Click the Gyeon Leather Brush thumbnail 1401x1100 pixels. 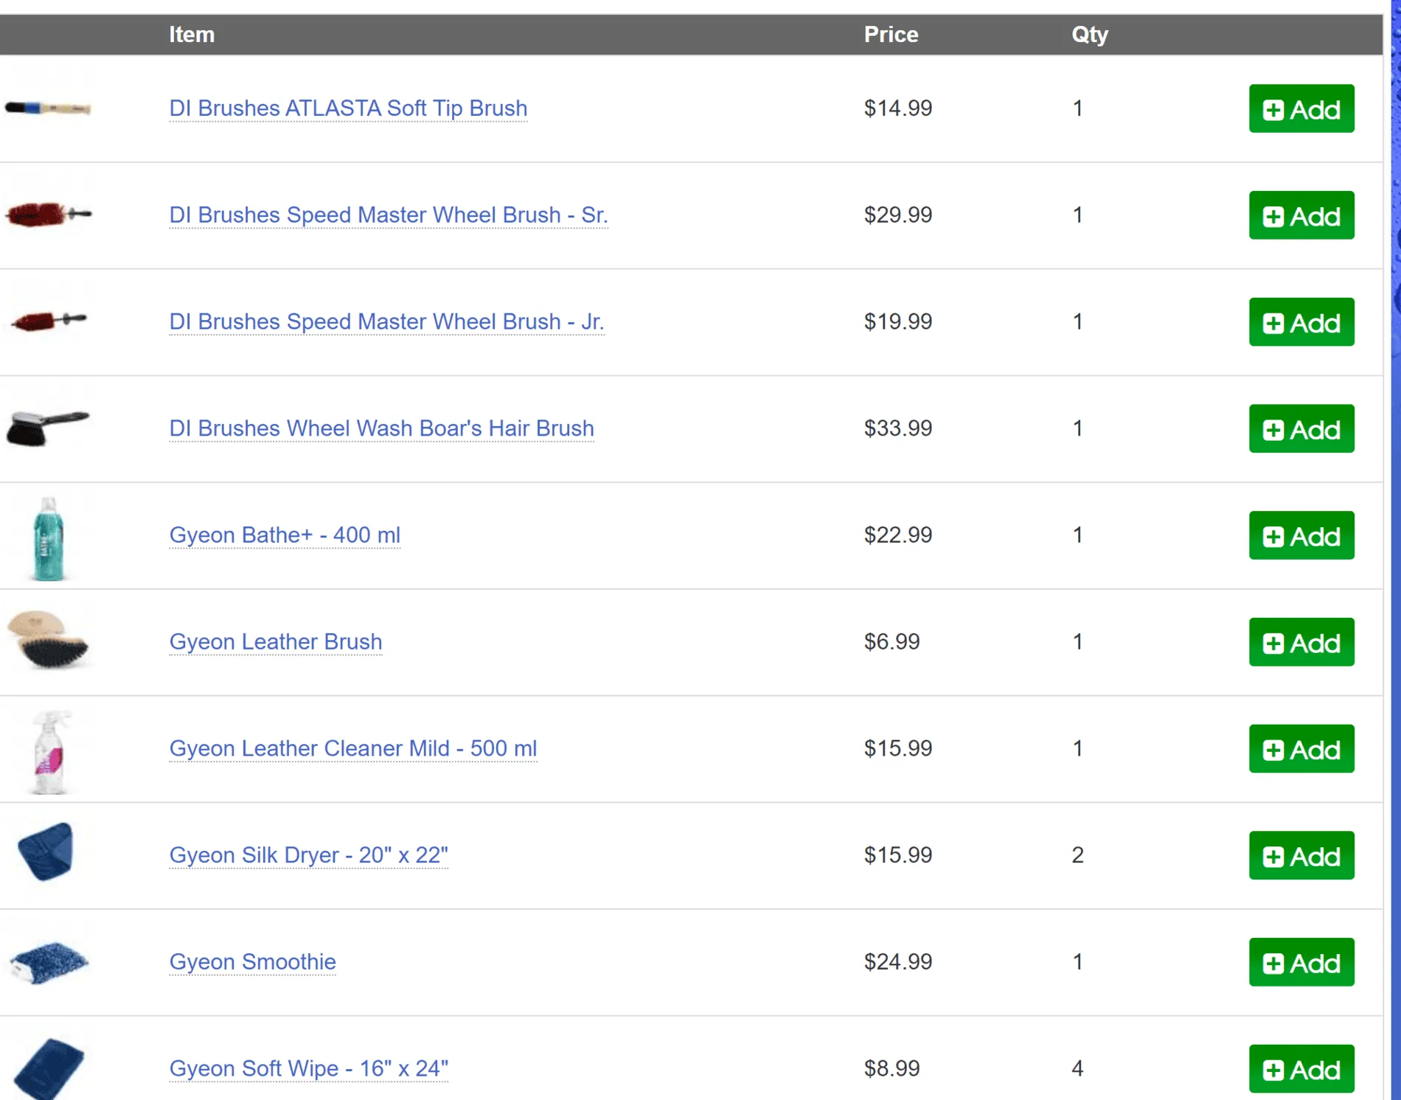click(48, 639)
